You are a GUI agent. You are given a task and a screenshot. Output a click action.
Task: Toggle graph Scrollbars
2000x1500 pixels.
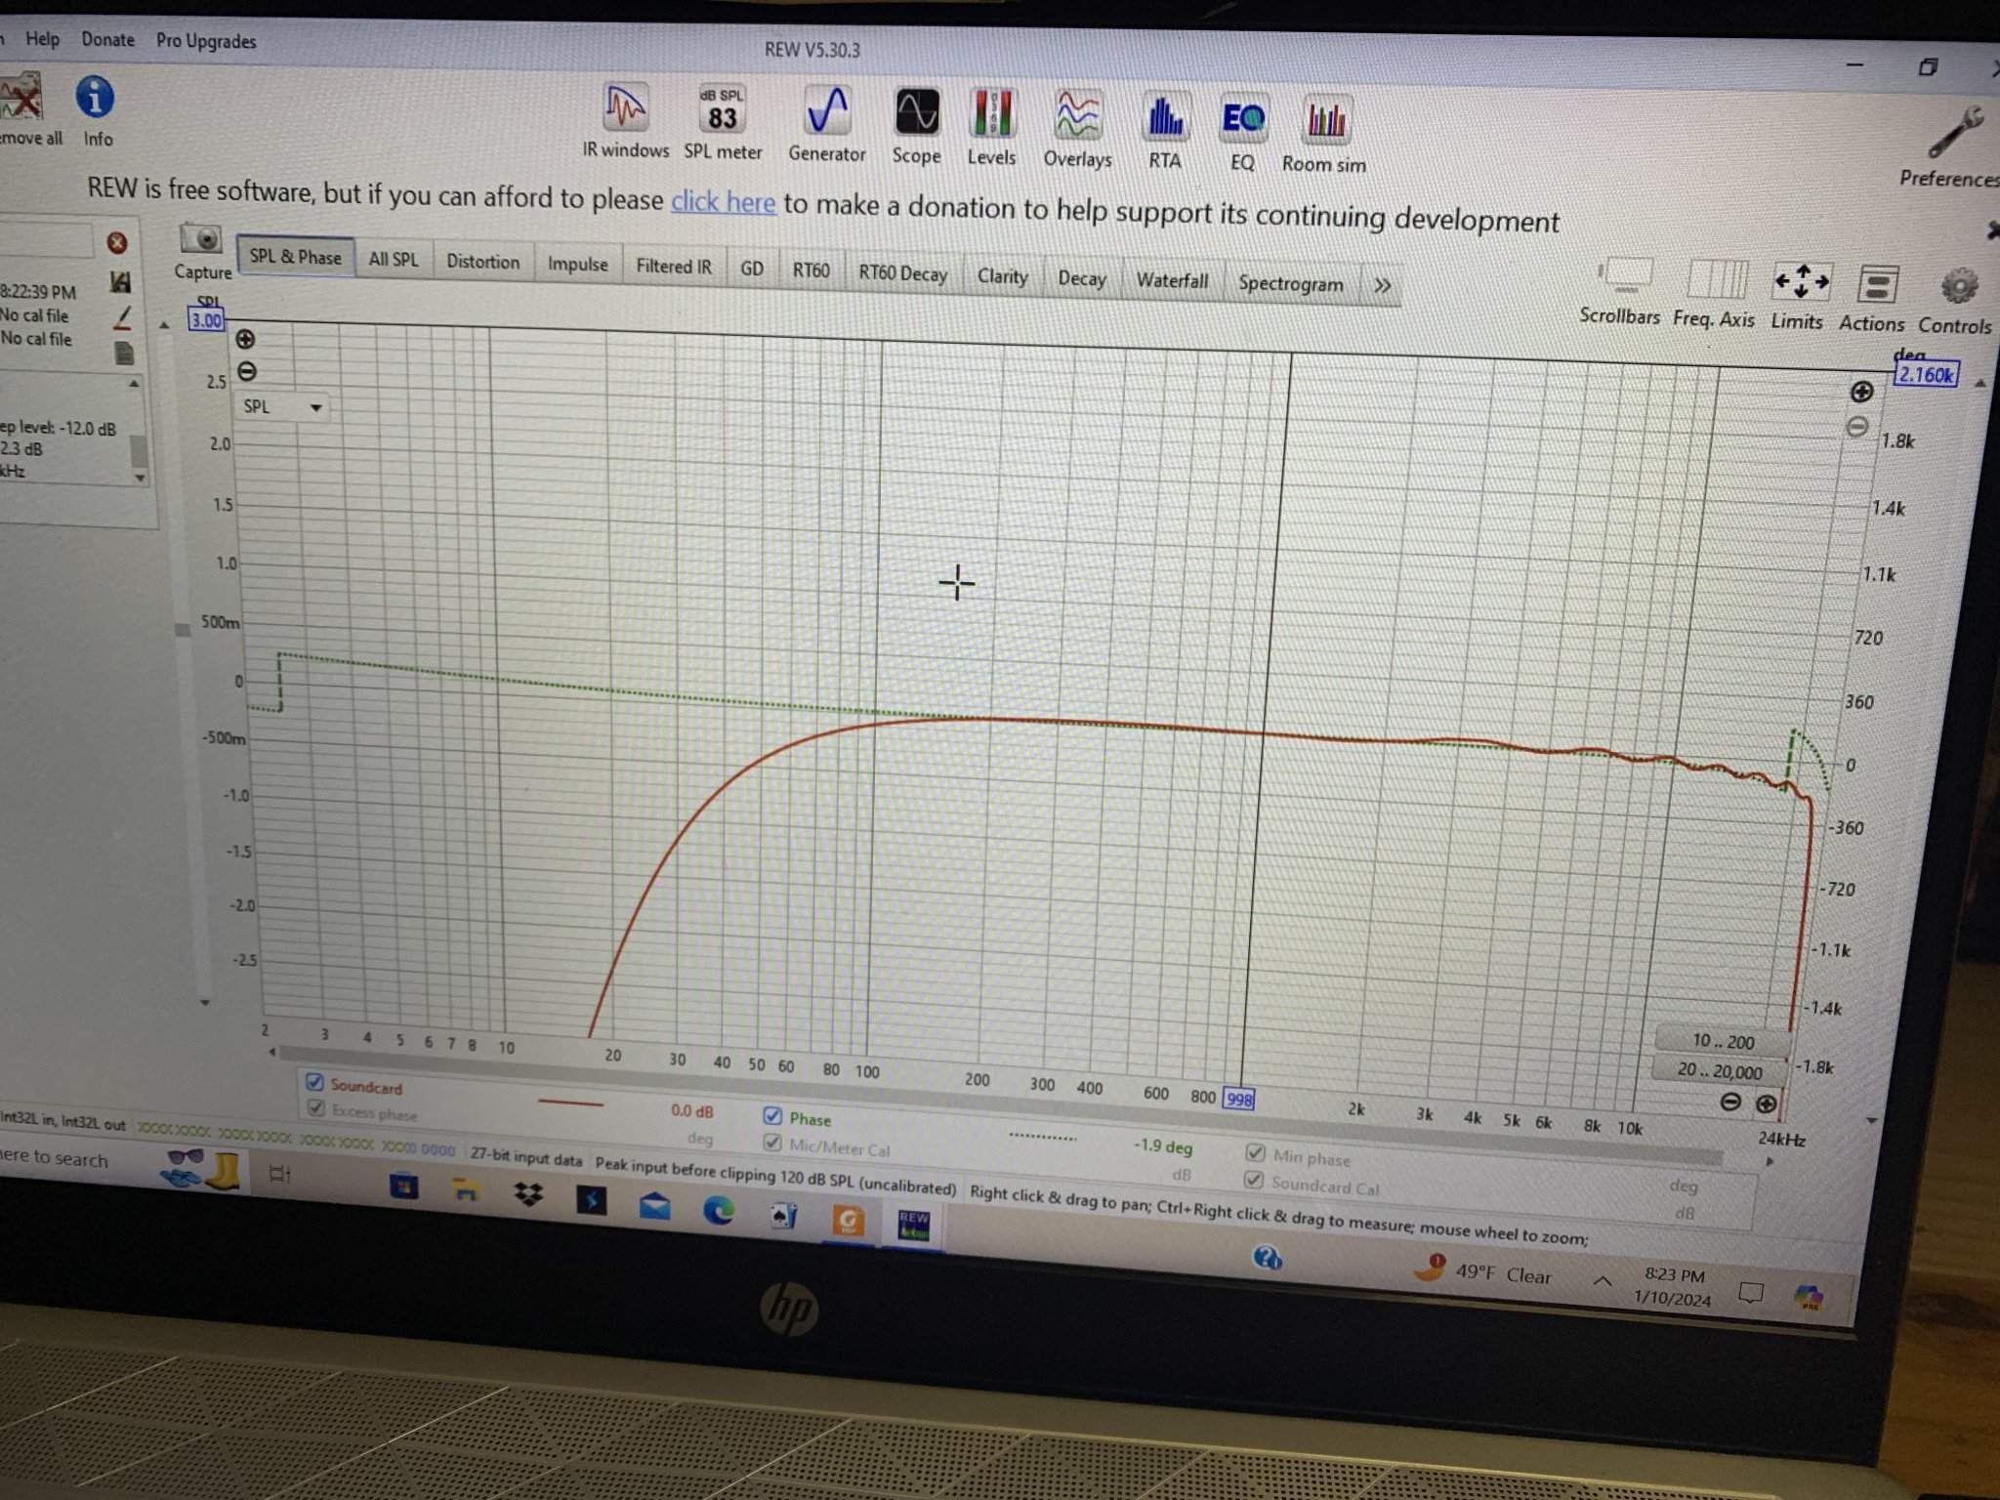pyautogui.click(x=1621, y=291)
